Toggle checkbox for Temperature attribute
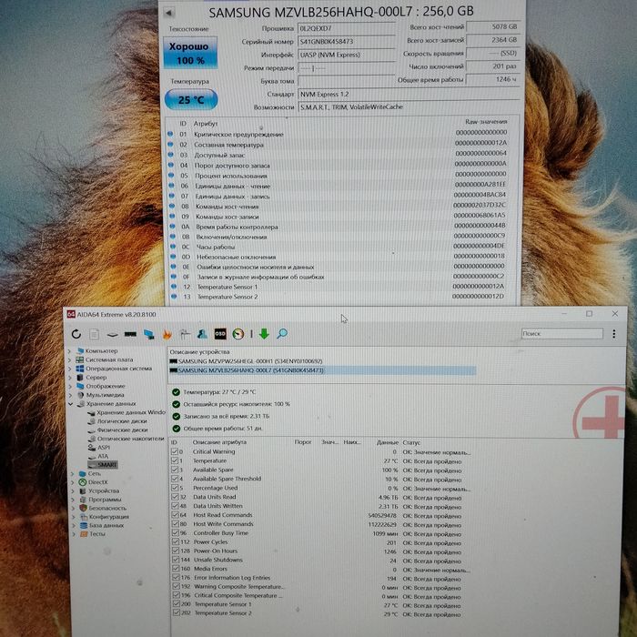Viewport: 637px width, 637px height. (x=175, y=460)
